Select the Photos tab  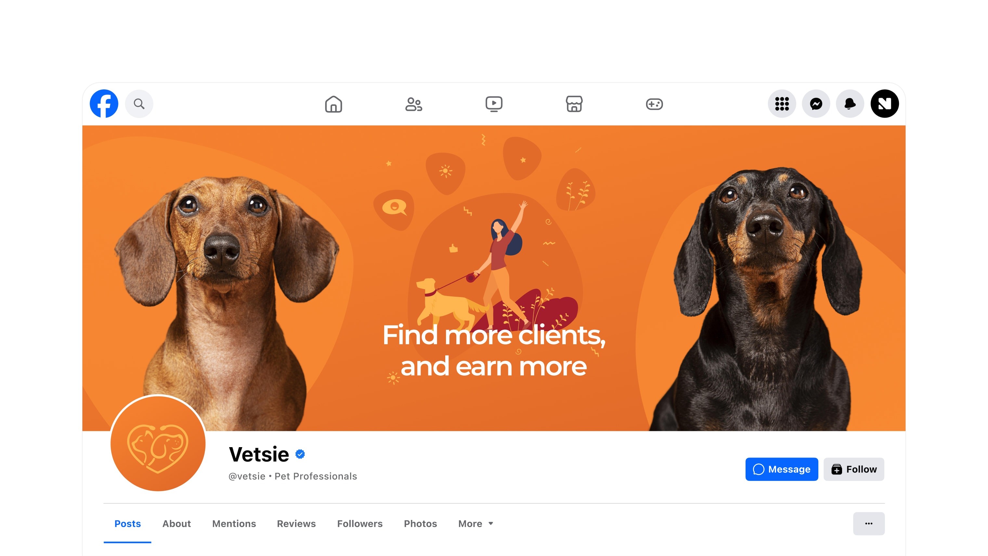point(420,524)
